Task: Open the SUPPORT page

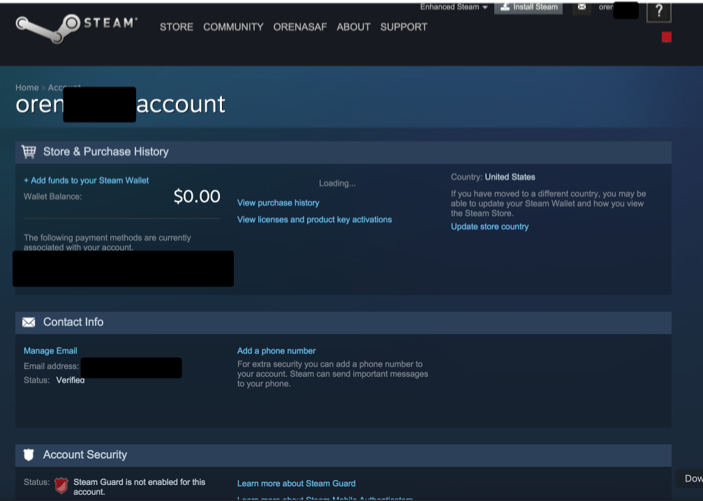Action: (404, 27)
